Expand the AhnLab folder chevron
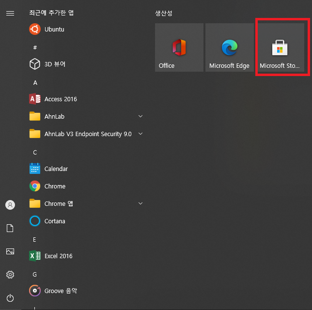The width and height of the screenshot is (312, 310). 140,116
